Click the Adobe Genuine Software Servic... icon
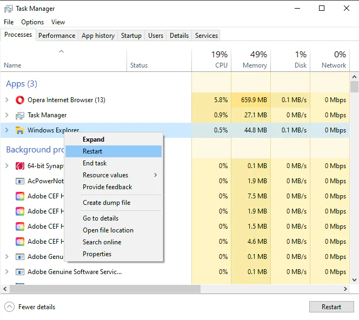 click(20, 272)
